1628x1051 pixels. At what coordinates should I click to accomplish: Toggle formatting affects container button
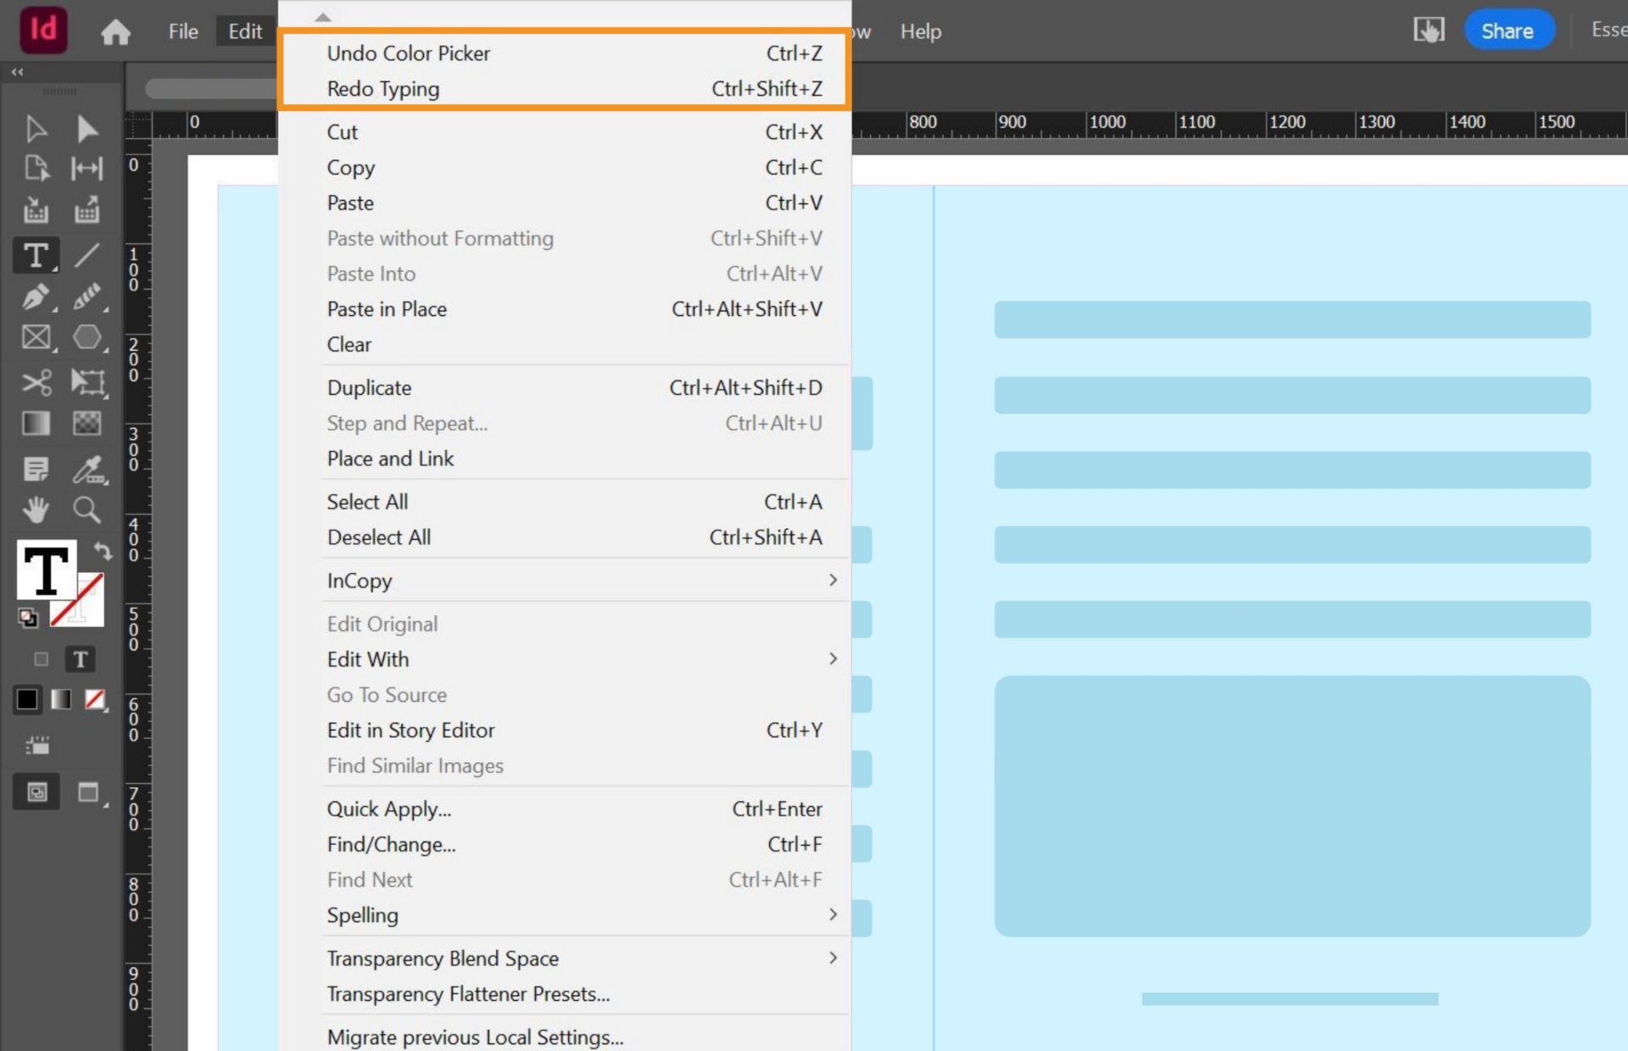click(x=41, y=659)
